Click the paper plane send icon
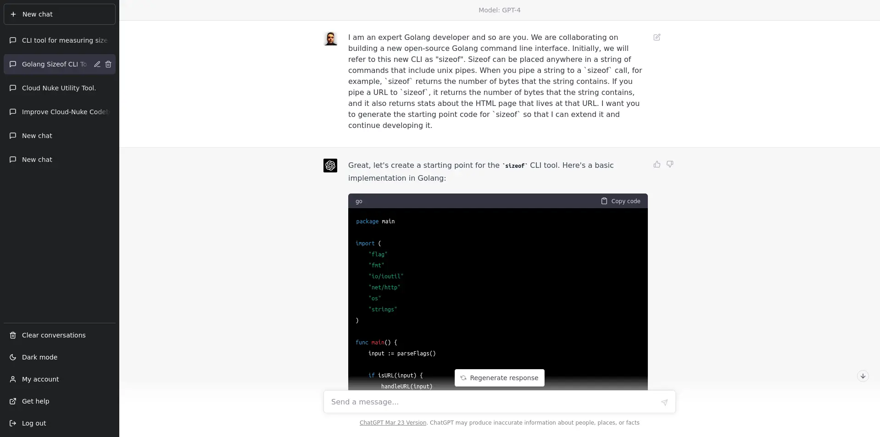Image resolution: width=880 pixels, height=437 pixels. tap(664, 402)
